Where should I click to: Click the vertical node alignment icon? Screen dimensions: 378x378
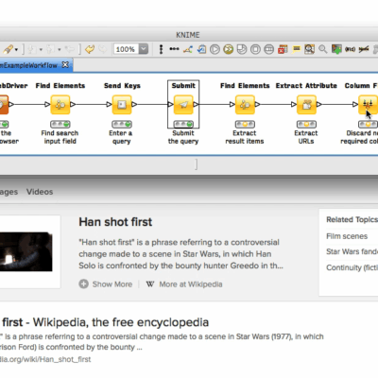(161, 49)
